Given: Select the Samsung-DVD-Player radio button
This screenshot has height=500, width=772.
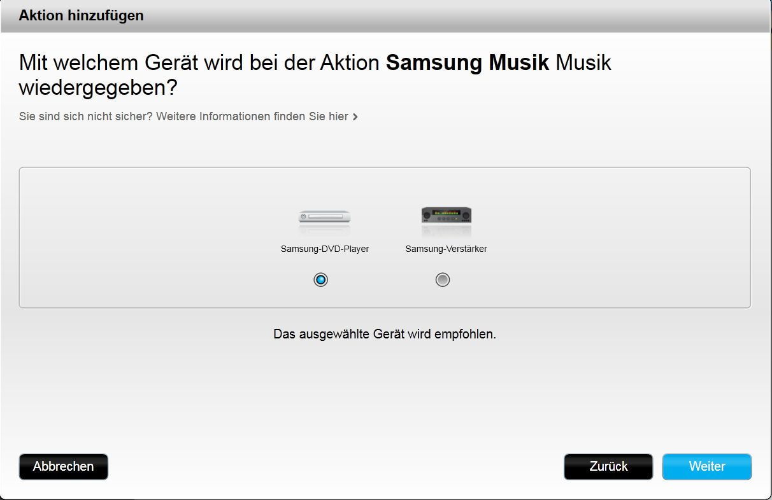Looking at the screenshot, I should [x=320, y=280].
